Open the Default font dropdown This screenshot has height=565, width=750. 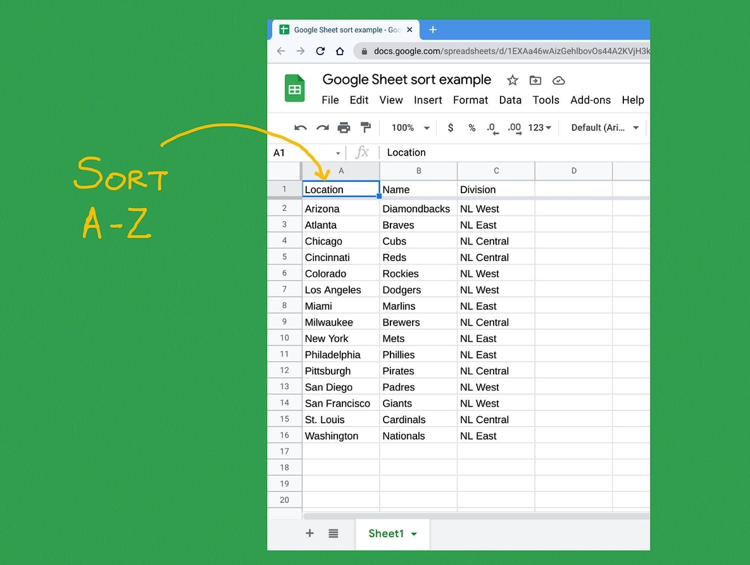point(604,128)
